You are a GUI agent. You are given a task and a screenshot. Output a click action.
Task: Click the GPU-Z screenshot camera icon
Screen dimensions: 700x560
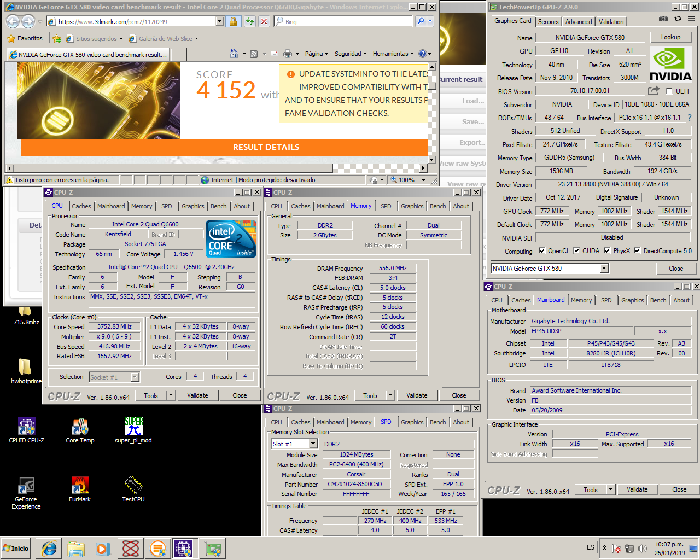[663, 19]
